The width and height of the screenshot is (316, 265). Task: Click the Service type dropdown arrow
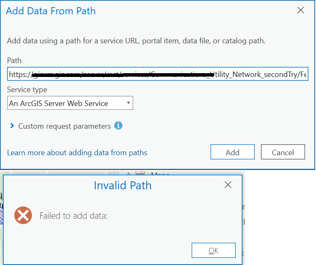(128, 103)
